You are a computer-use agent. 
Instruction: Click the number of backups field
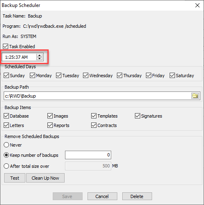coord(88,155)
